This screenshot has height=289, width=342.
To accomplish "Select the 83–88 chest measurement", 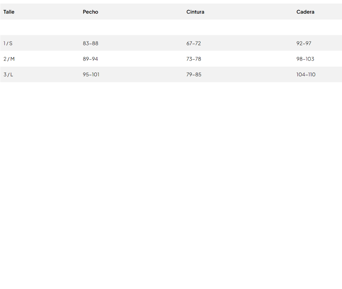I will coord(90,43).
